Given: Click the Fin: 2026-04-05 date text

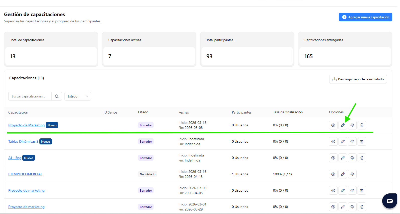Looking at the screenshot, I should pyautogui.click(x=190, y=193).
